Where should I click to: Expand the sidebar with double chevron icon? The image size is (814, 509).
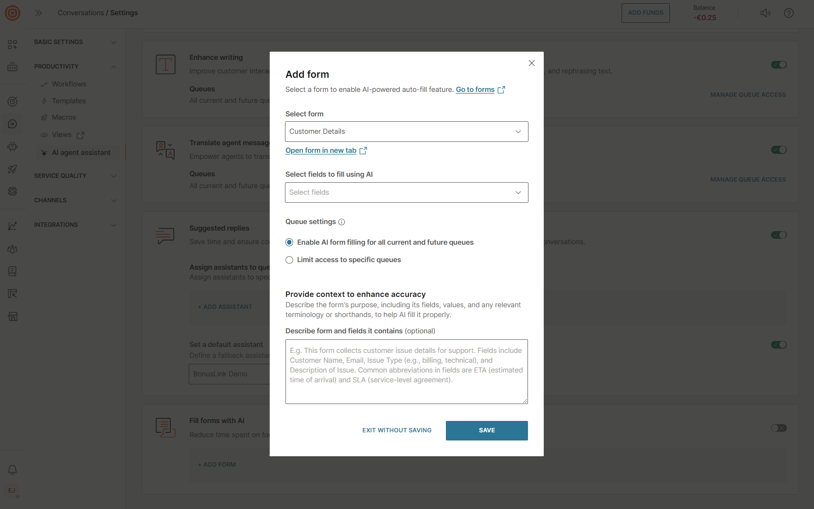[39, 13]
